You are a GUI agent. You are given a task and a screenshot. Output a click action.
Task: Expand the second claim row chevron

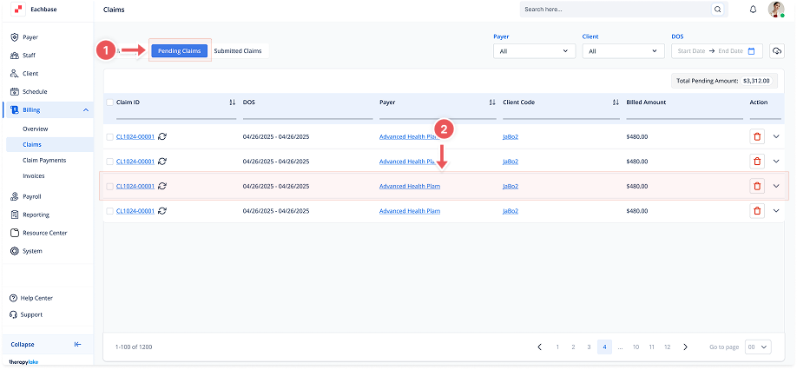pyautogui.click(x=775, y=162)
